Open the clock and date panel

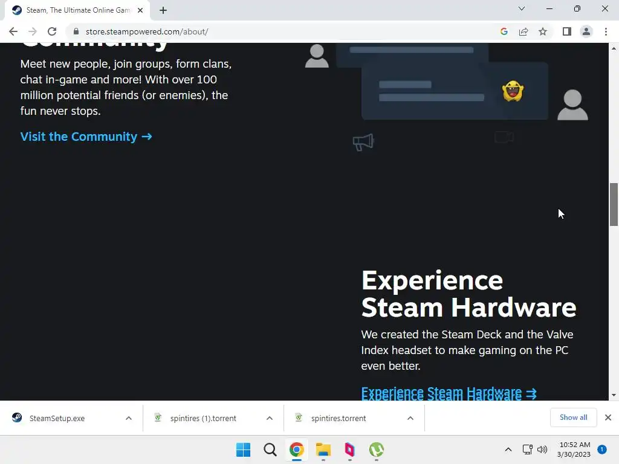[574, 449]
